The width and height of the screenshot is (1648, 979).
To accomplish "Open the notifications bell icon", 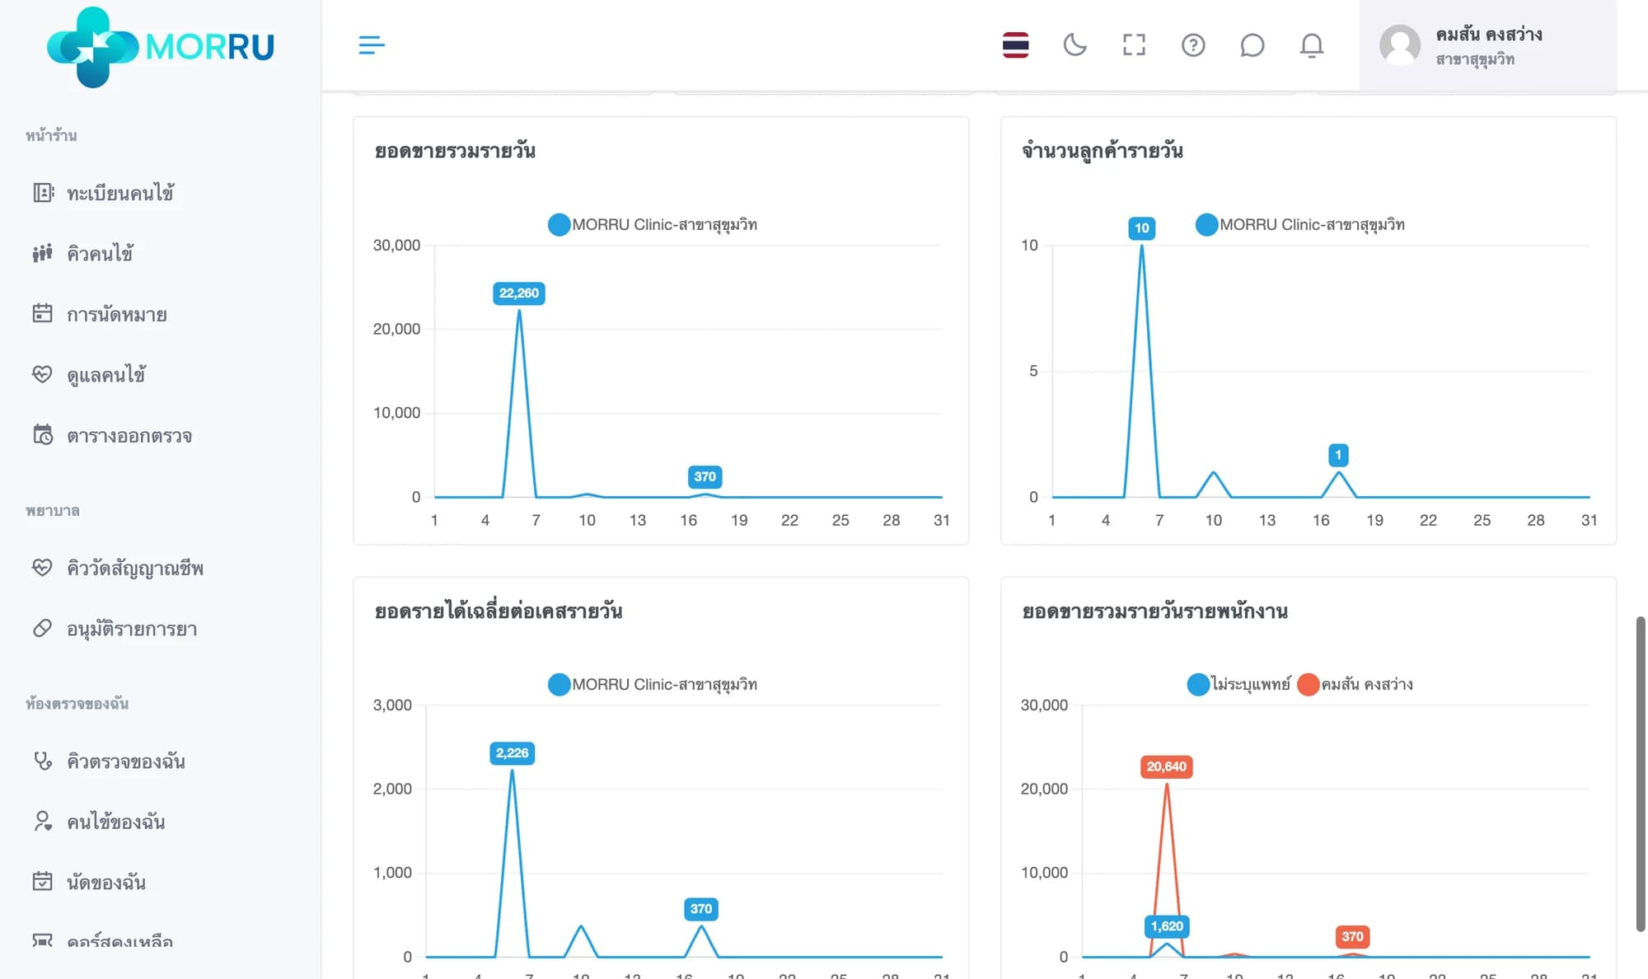I will tap(1311, 45).
